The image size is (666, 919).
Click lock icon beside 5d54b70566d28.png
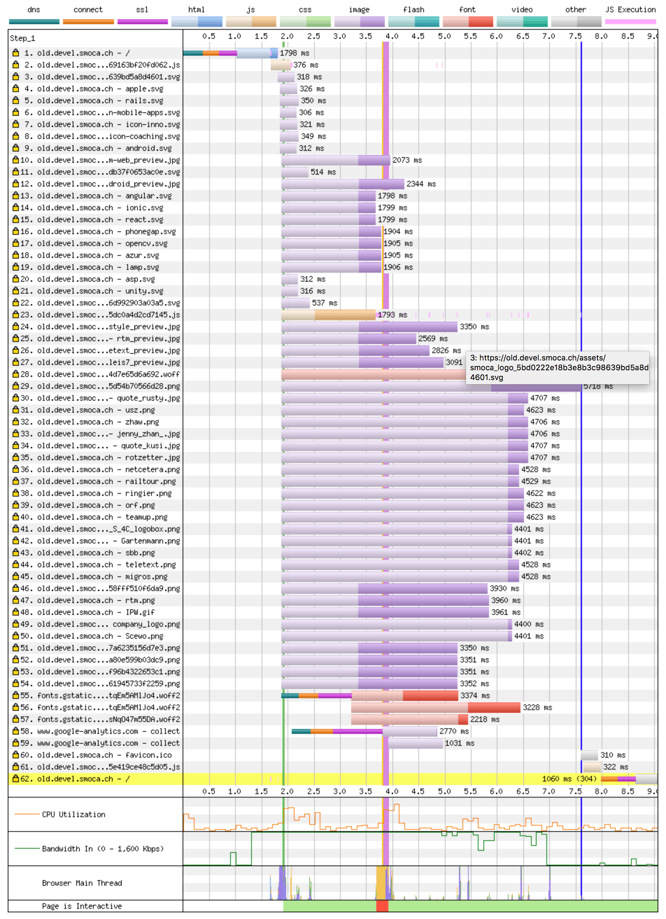[16, 386]
